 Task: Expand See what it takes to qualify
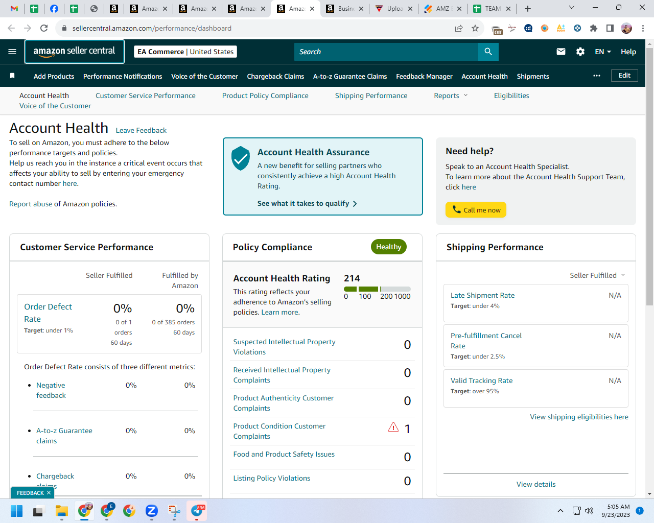[x=307, y=203]
